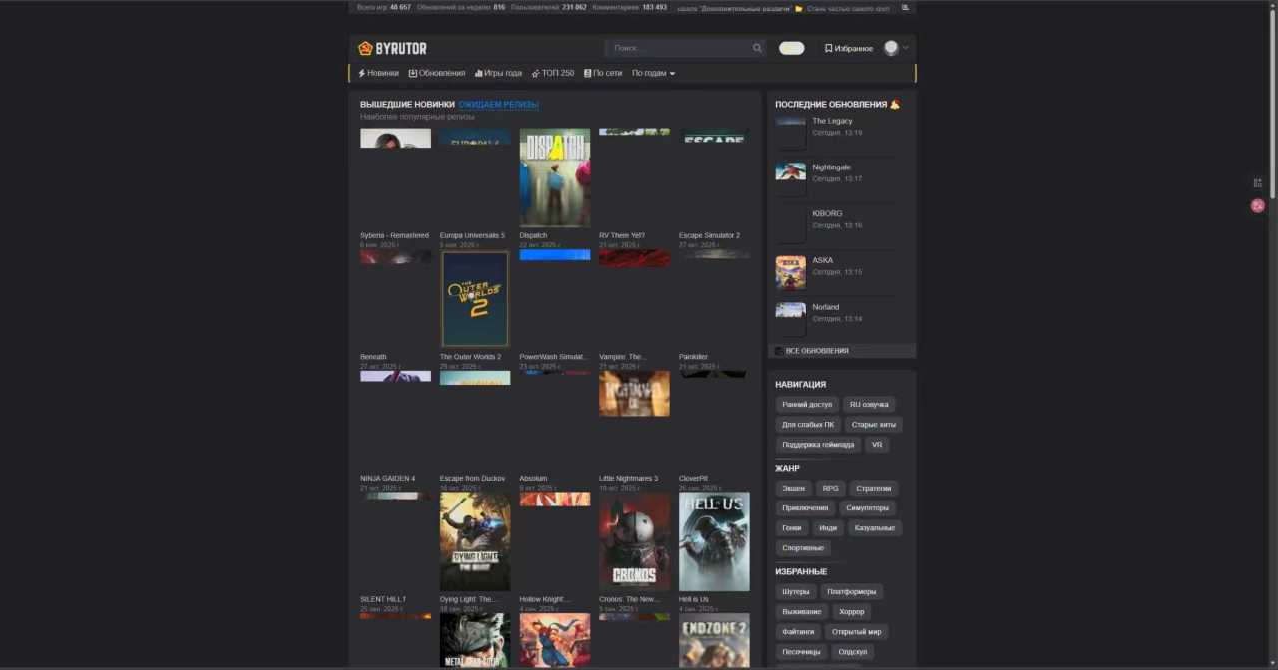Focus the Поиск search field

click(x=685, y=48)
